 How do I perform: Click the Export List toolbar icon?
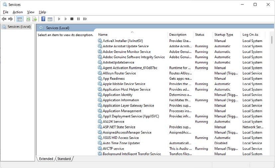tap(35, 19)
